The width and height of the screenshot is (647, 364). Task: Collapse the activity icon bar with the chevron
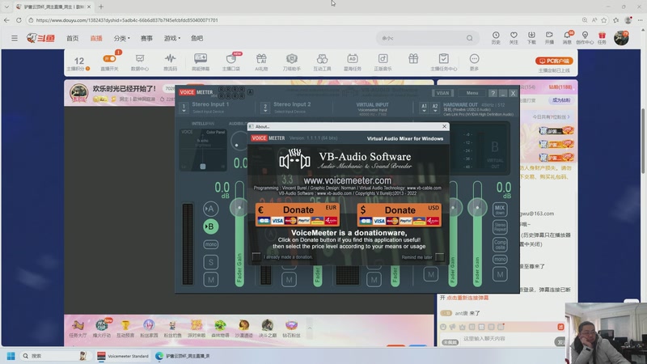[310, 328]
